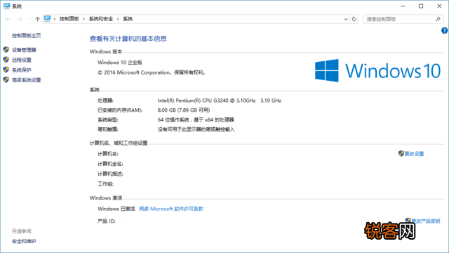Click shield icon beside 更改设置
This screenshot has height=253, width=449.
click(401, 153)
